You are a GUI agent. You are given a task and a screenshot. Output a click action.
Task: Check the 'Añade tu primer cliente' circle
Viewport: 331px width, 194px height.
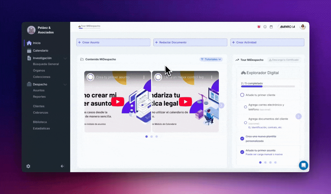[x=242, y=95]
